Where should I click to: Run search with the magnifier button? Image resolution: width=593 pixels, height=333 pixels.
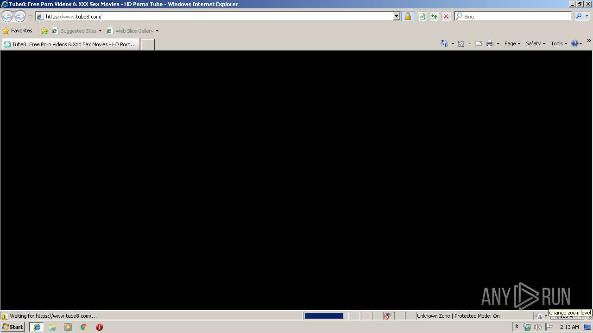579,16
